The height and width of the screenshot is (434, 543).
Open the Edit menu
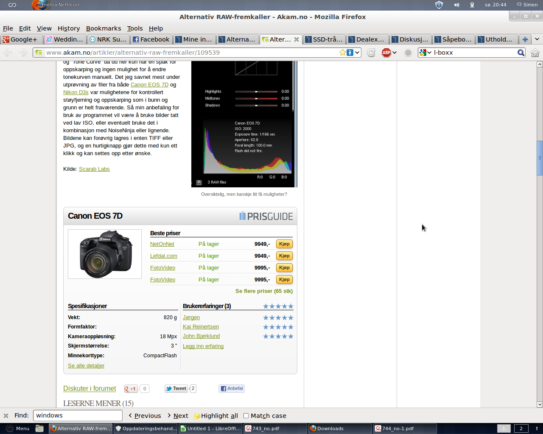pos(25,28)
